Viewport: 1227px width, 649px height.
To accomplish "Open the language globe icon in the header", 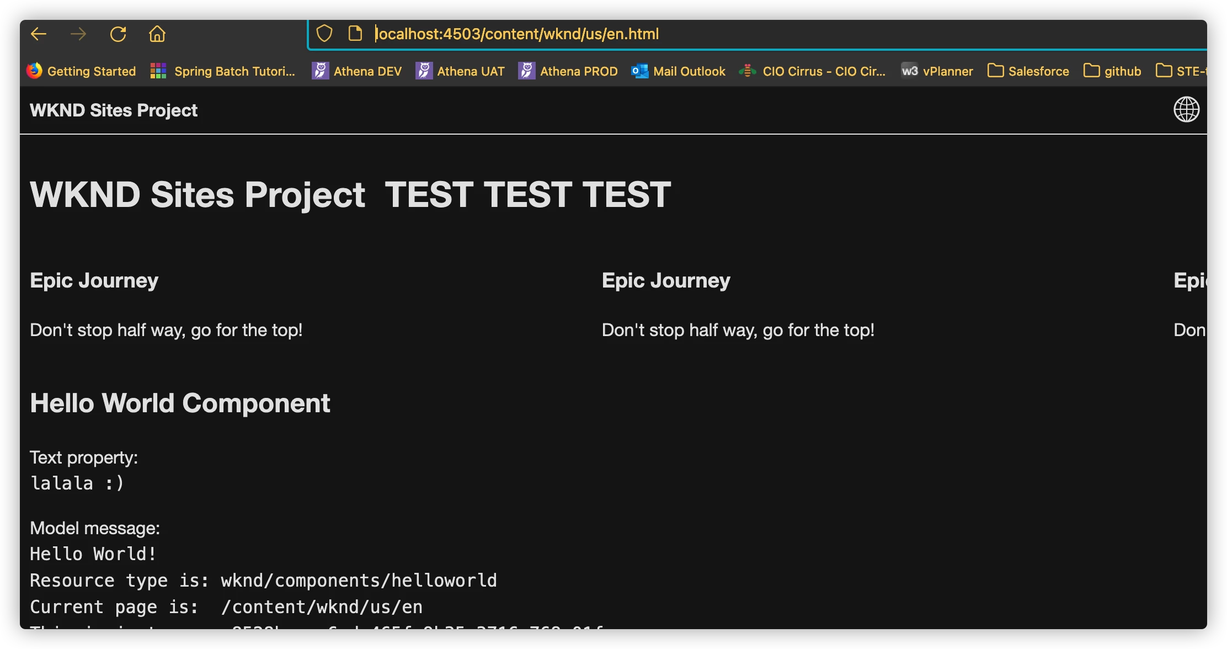I will pyautogui.click(x=1186, y=109).
